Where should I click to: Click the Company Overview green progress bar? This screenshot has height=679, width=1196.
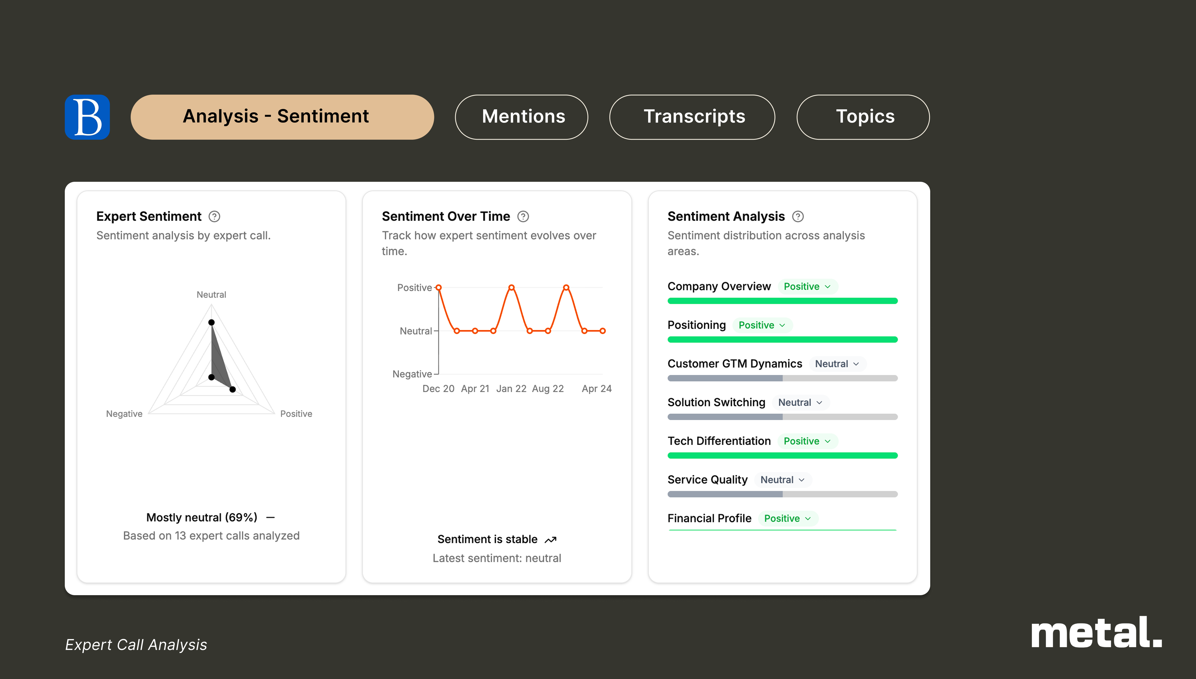[x=782, y=301]
